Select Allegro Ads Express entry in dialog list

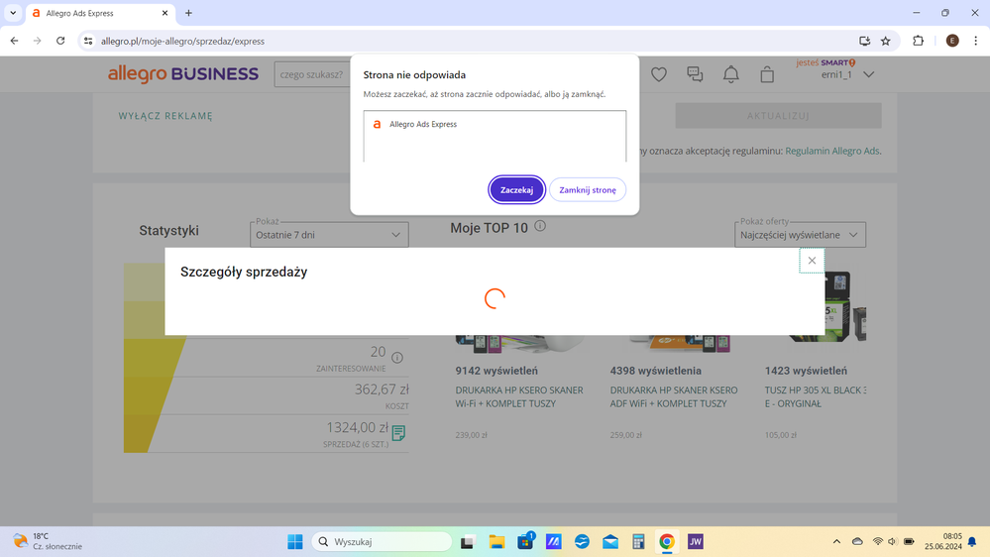click(495, 125)
